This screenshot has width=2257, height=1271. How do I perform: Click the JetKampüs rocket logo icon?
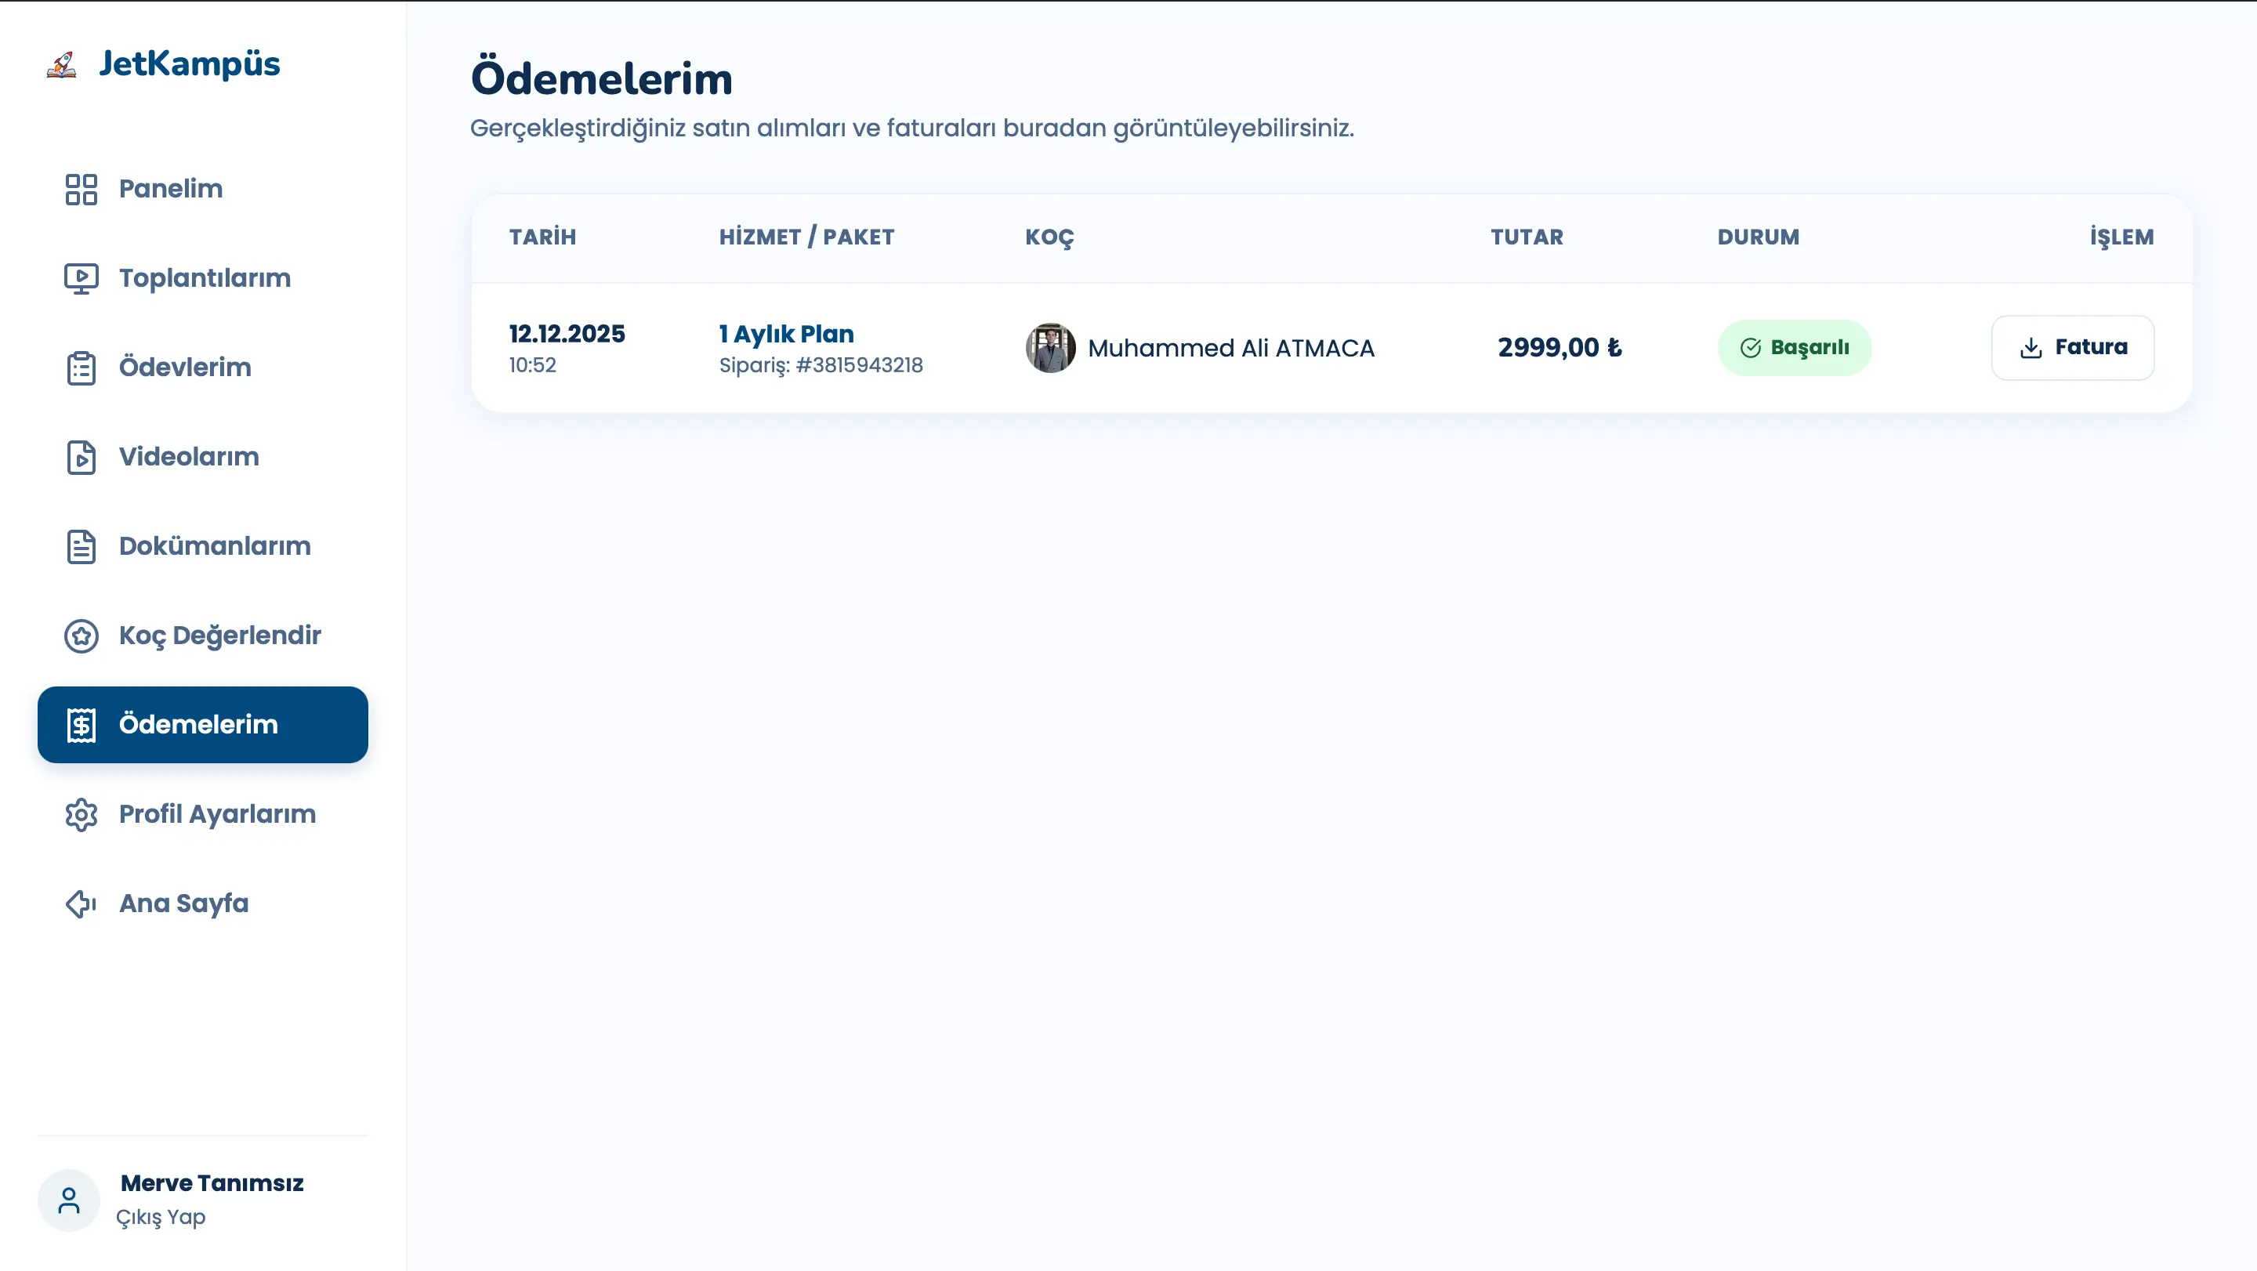click(61, 64)
